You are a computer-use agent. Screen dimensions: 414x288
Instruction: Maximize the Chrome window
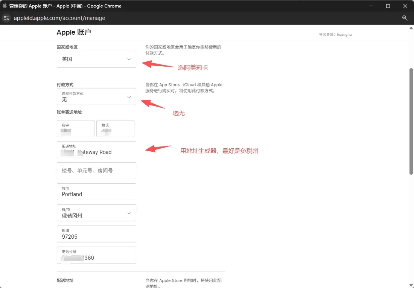point(388,6)
